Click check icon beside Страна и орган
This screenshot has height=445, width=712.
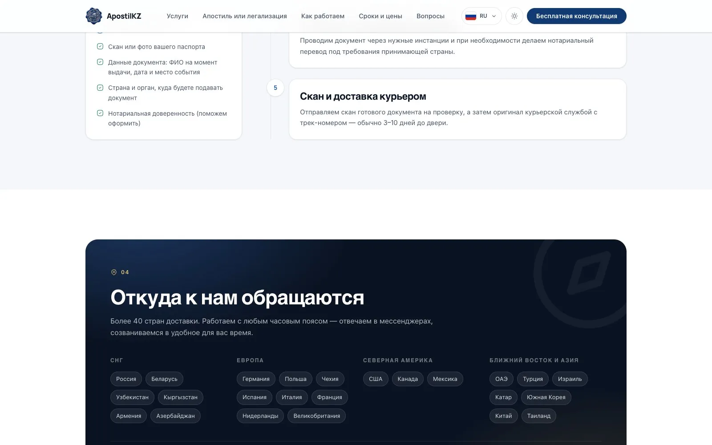tap(100, 88)
